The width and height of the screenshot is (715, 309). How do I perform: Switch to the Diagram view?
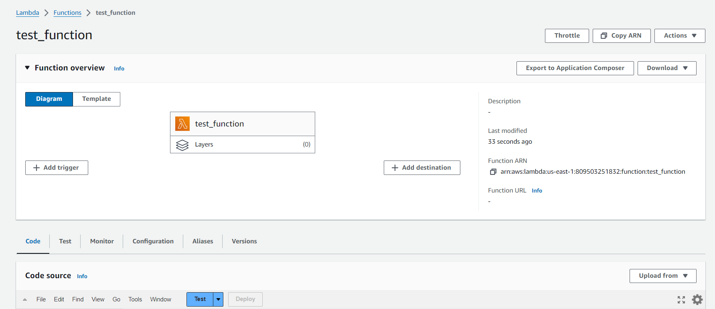[49, 99]
